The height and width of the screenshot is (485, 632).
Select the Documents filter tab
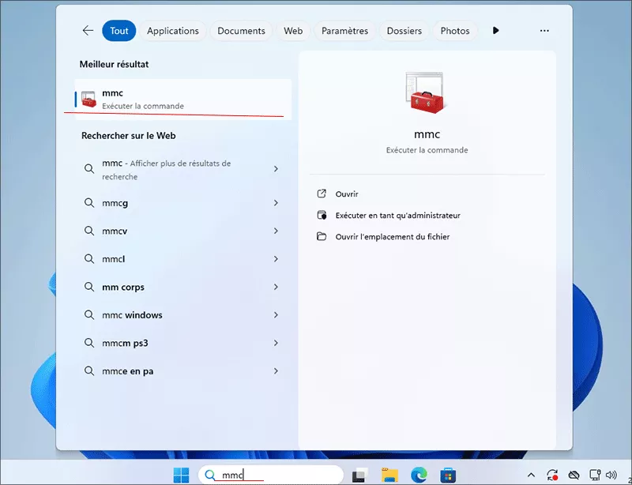(241, 31)
